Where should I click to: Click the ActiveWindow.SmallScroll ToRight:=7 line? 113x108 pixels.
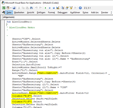click(x=37, y=67)
